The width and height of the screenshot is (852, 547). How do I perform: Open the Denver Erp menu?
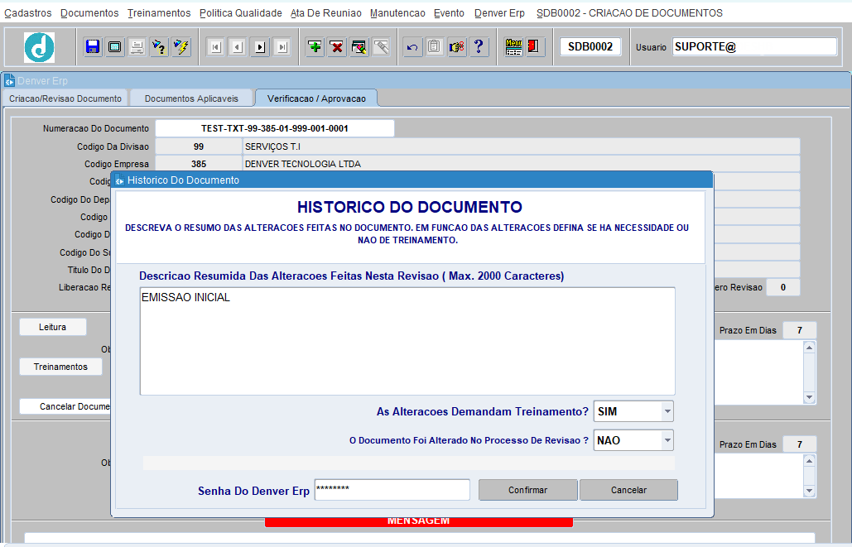(x=499, y=13)
